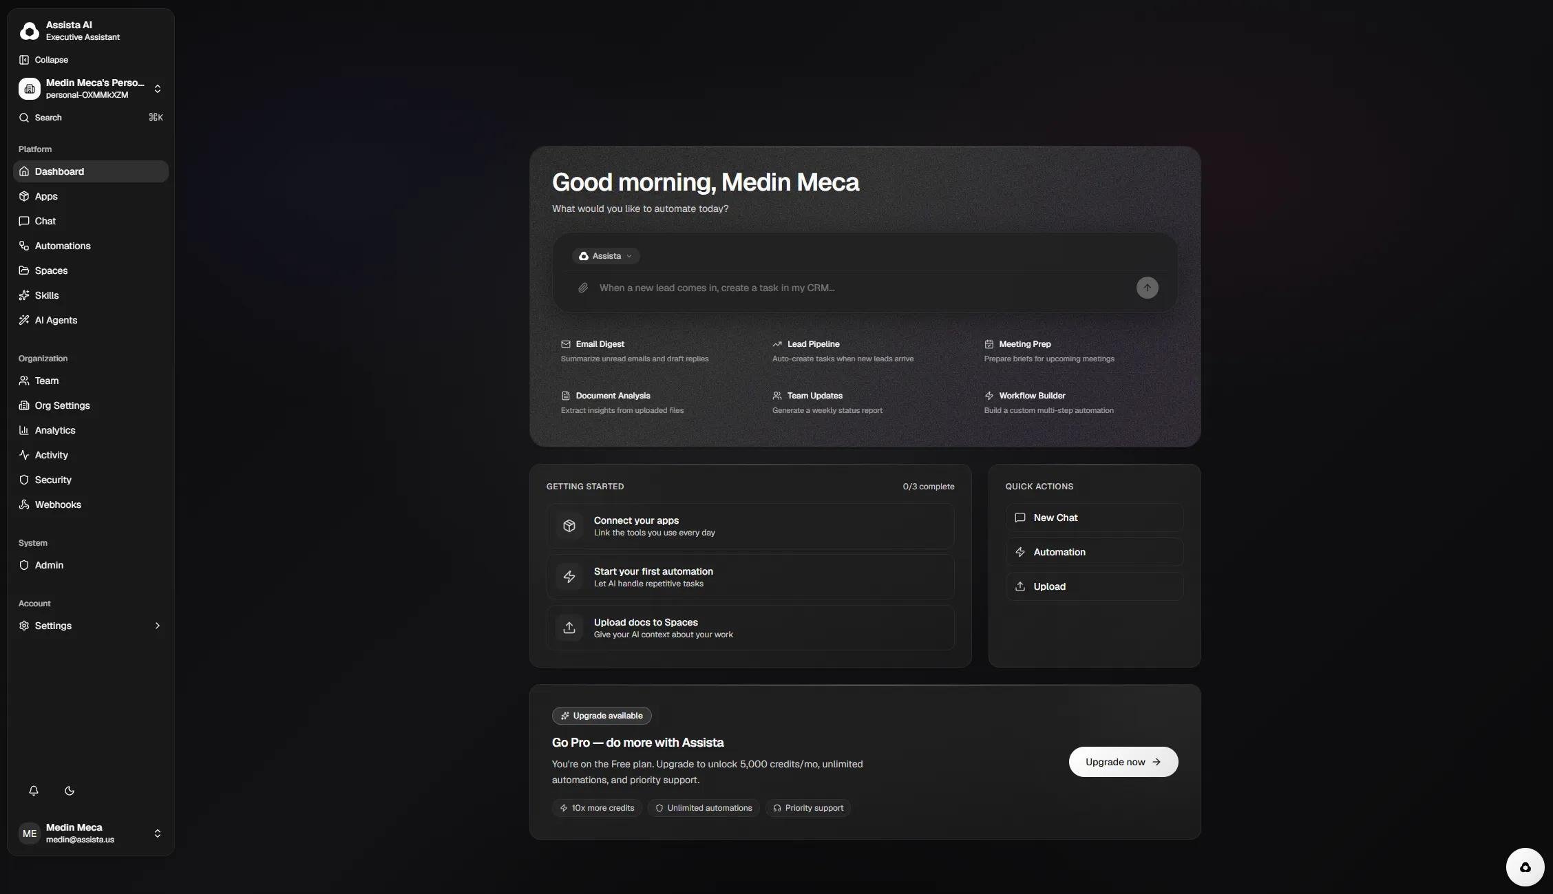Click the Webhooks icon

pos(24,504)
